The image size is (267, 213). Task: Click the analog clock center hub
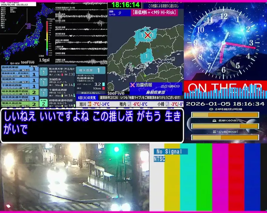(x=224, y=43)
